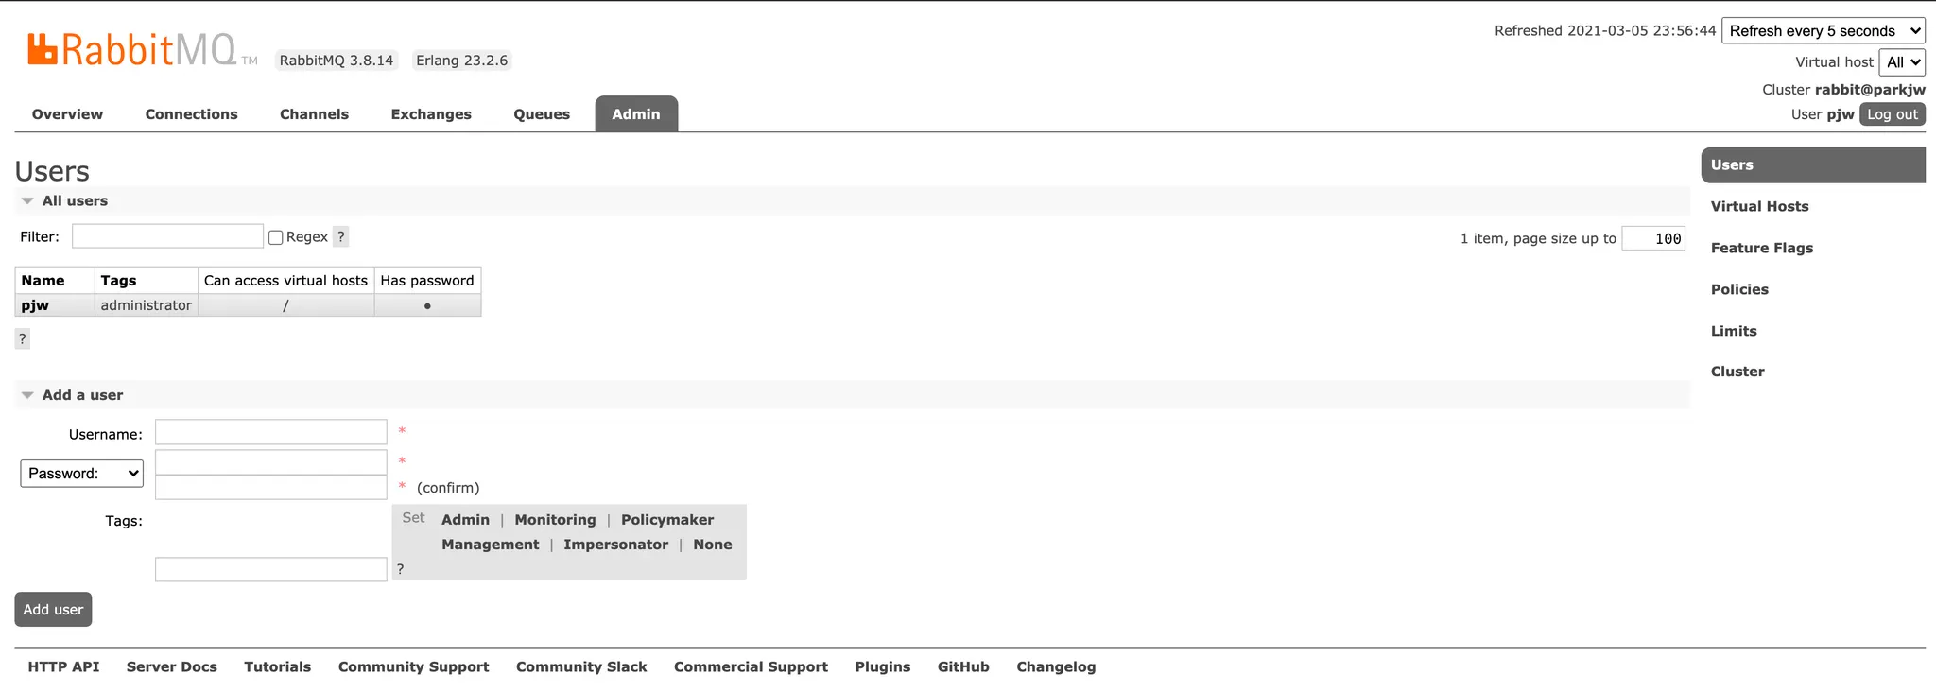Focus the Username input field

[271, 432]
